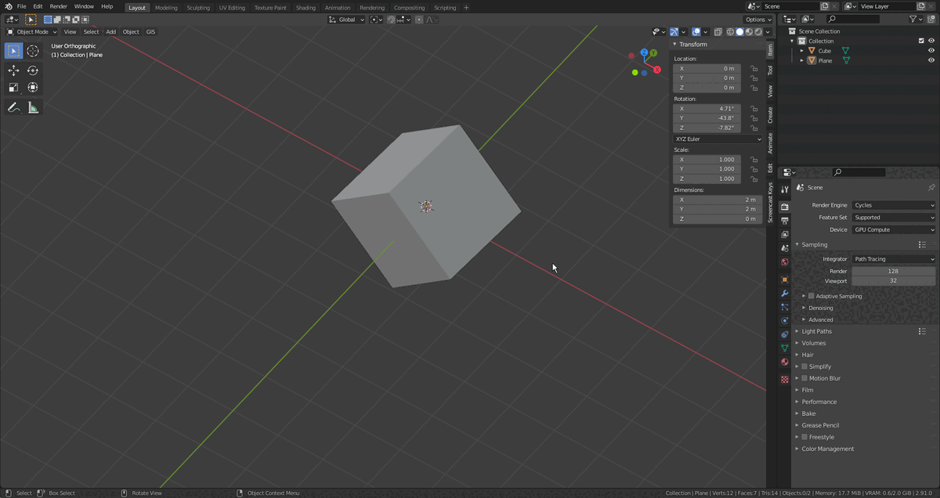
Task: Click the Blender logo menu icon
Action: click(7, 6)
